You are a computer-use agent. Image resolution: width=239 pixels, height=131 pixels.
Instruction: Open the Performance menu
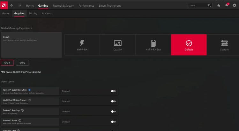tap(86, 6)
